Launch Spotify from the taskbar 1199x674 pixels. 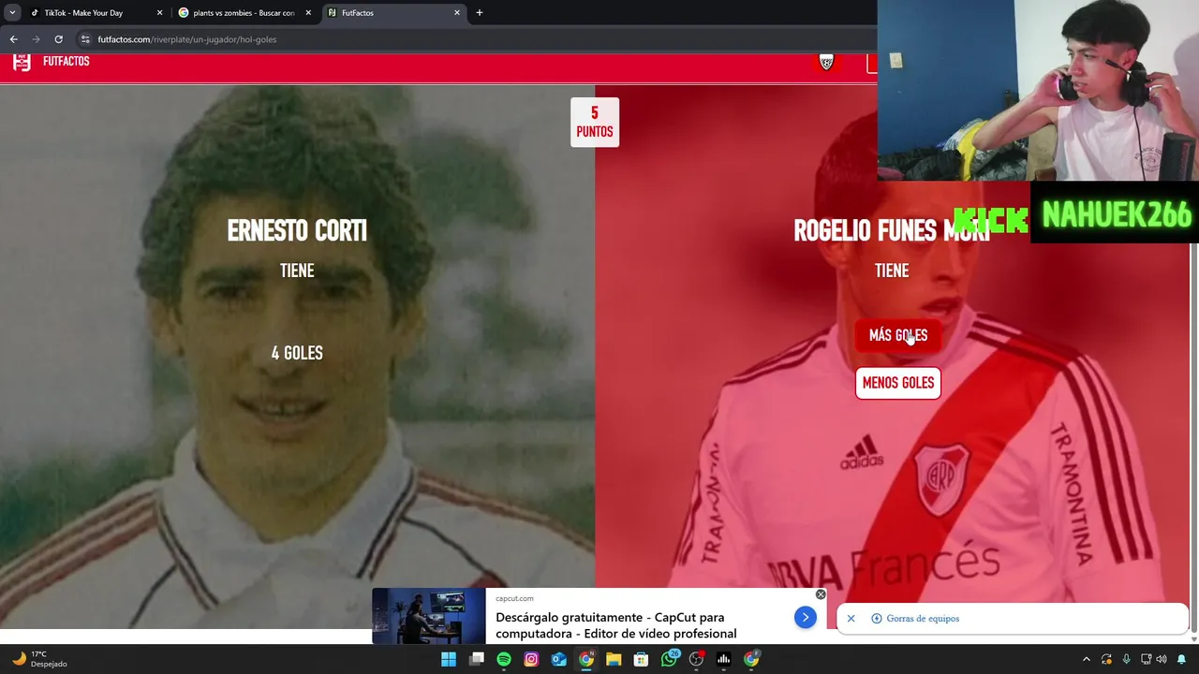click(x=504, y=659)
